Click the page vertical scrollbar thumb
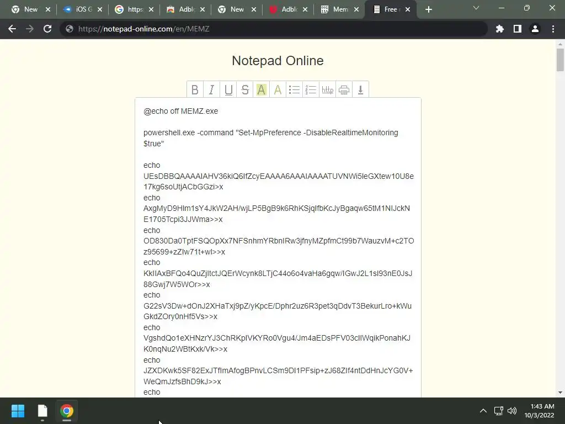 [560, 60]
